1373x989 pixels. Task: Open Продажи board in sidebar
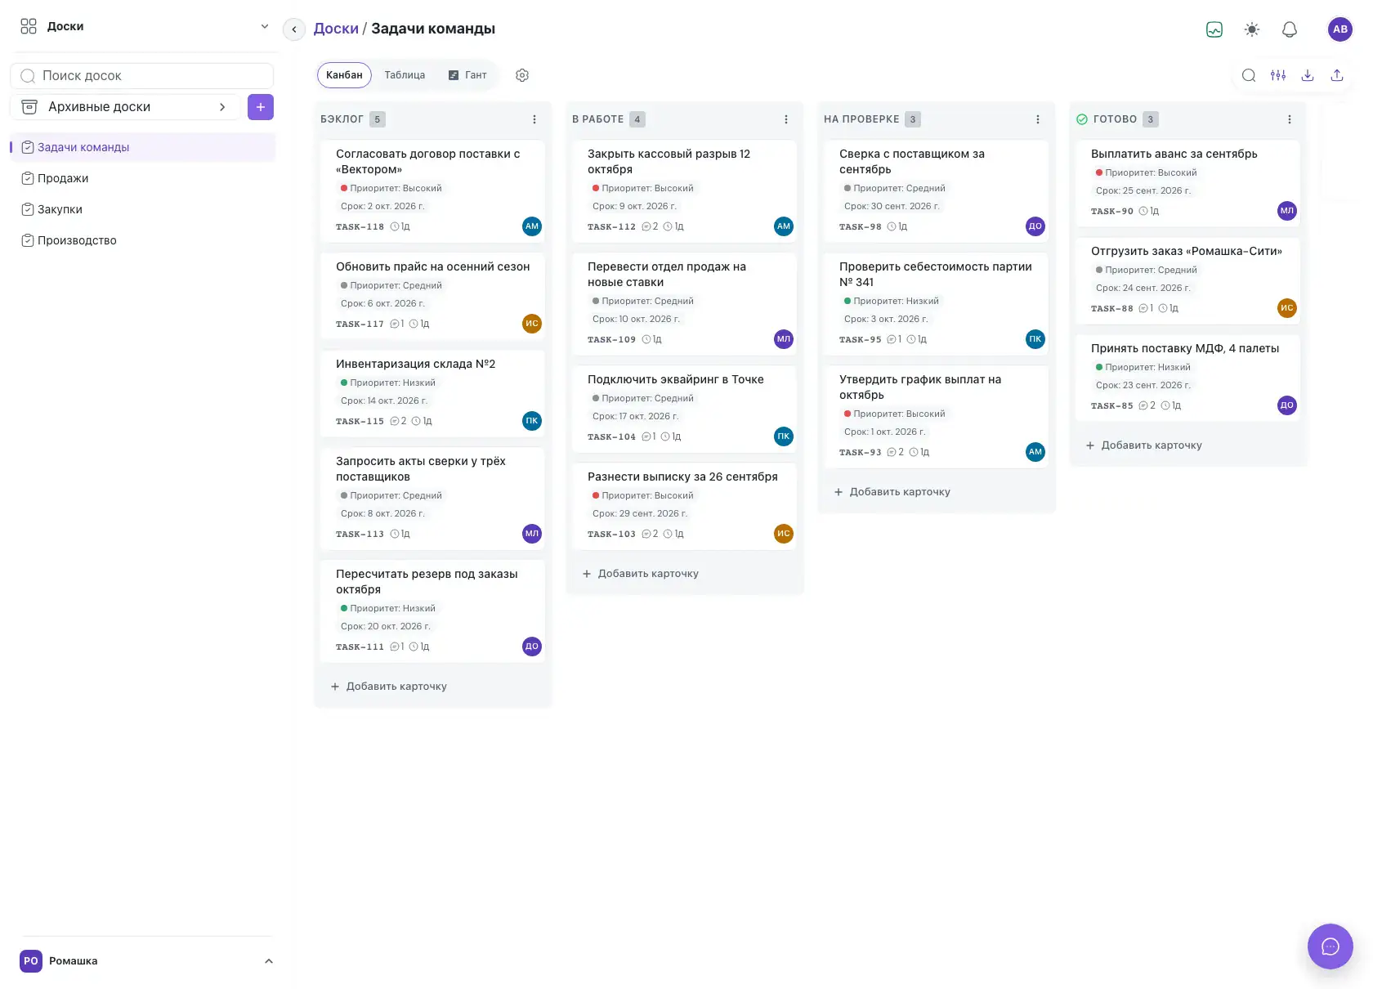[x=143, y=178]
